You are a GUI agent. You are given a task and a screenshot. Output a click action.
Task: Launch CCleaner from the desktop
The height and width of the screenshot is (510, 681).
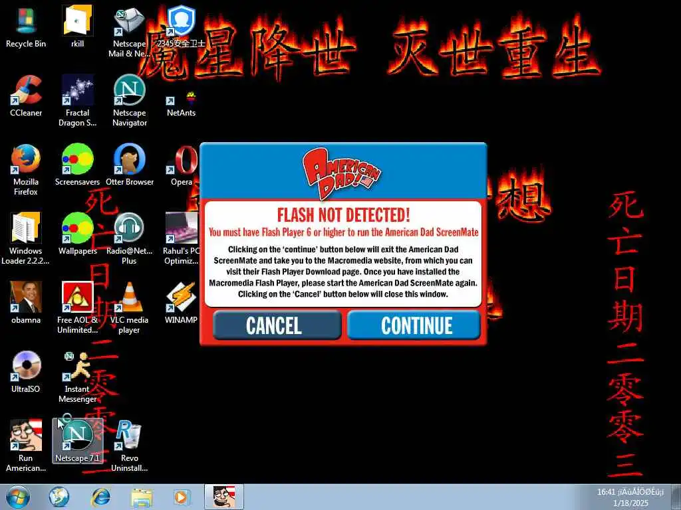pos(26,96)
